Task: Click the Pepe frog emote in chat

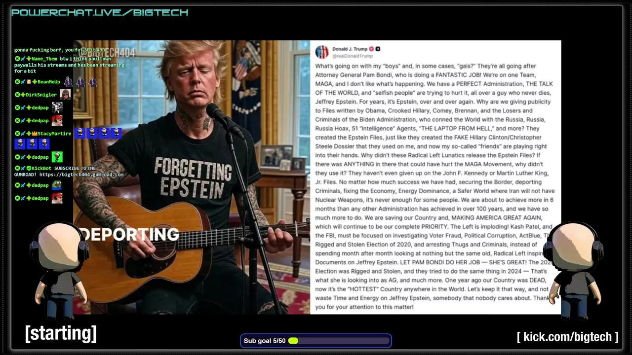Action: pos(57,185)
